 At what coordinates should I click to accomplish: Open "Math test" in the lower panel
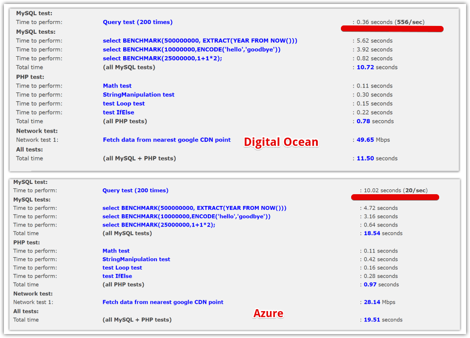(x=116, y=251)
